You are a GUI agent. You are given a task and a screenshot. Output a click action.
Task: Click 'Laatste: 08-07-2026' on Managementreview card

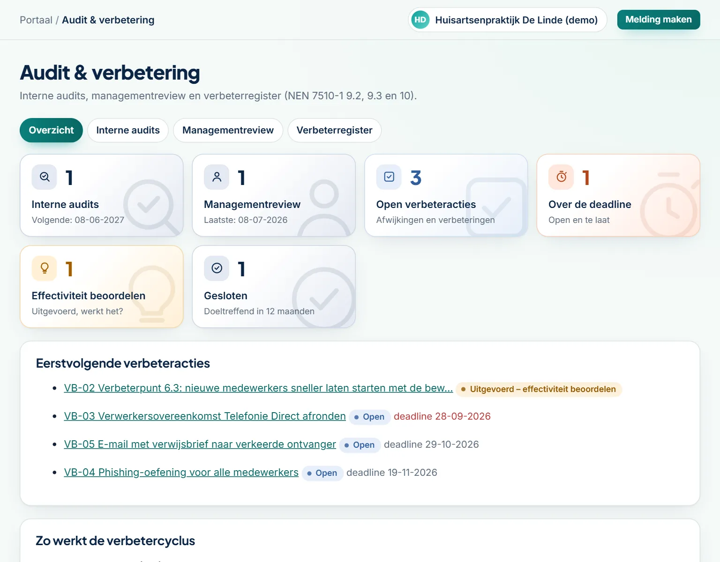tap(246, 220)
